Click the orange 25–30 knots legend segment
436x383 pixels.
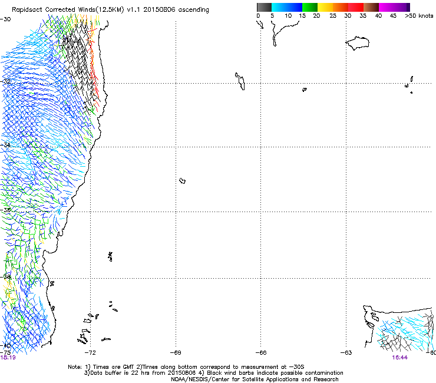(341, 7)
